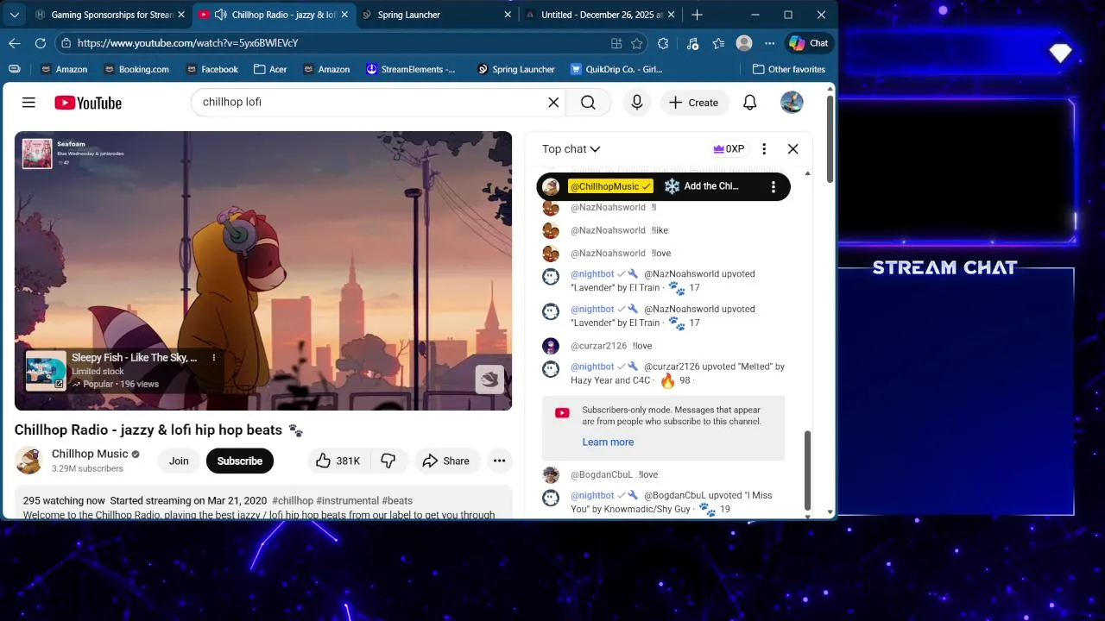Click the Create button
Viewport: 1105px width, 621px height.
pyautogui.click(x=694, y=103)
